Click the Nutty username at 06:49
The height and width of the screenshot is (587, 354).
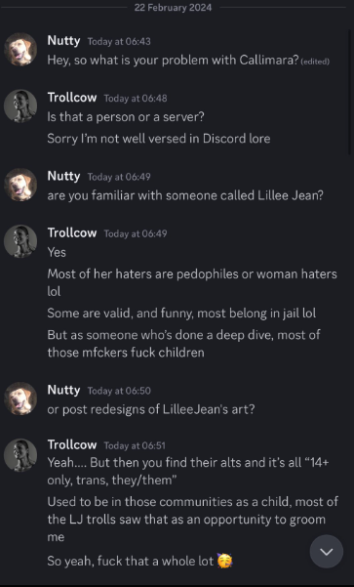click(x=63, y=176)
